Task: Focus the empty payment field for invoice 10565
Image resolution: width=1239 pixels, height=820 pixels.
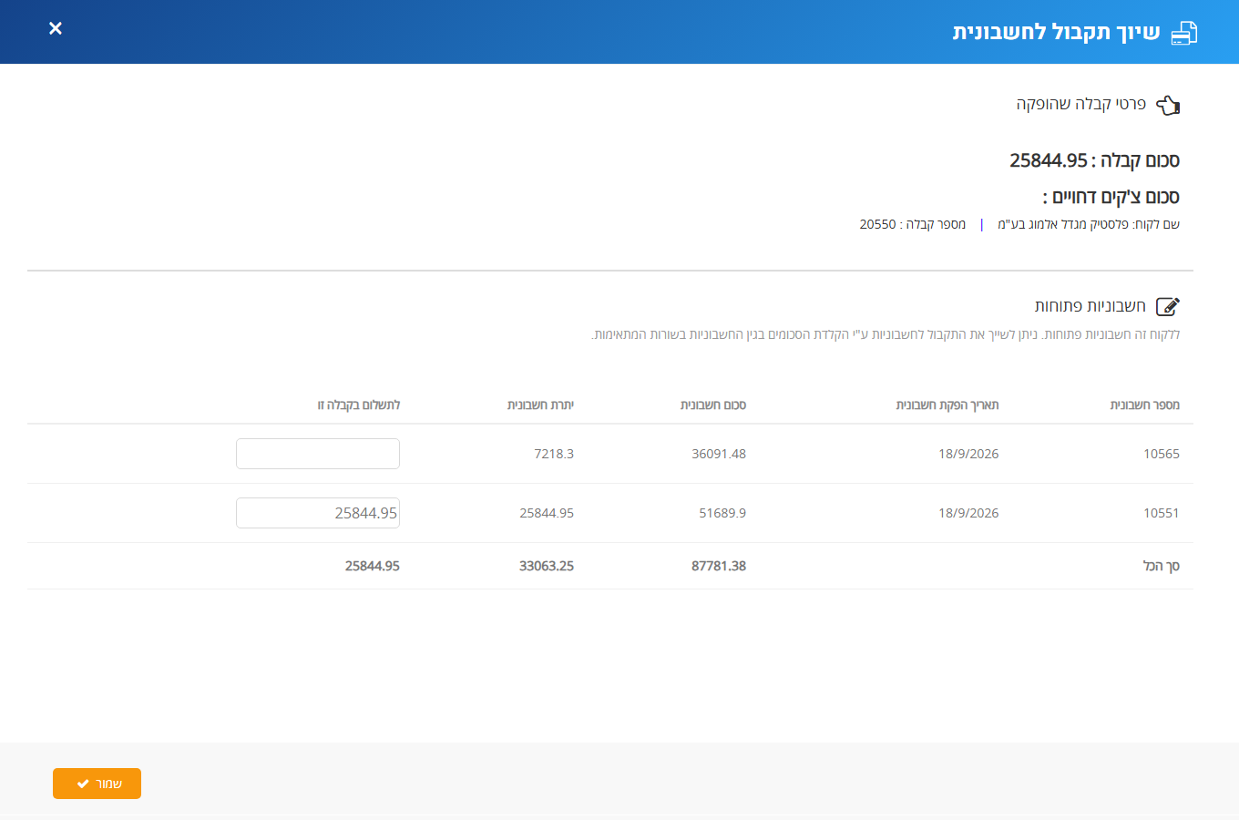Action: coord(318,454)
